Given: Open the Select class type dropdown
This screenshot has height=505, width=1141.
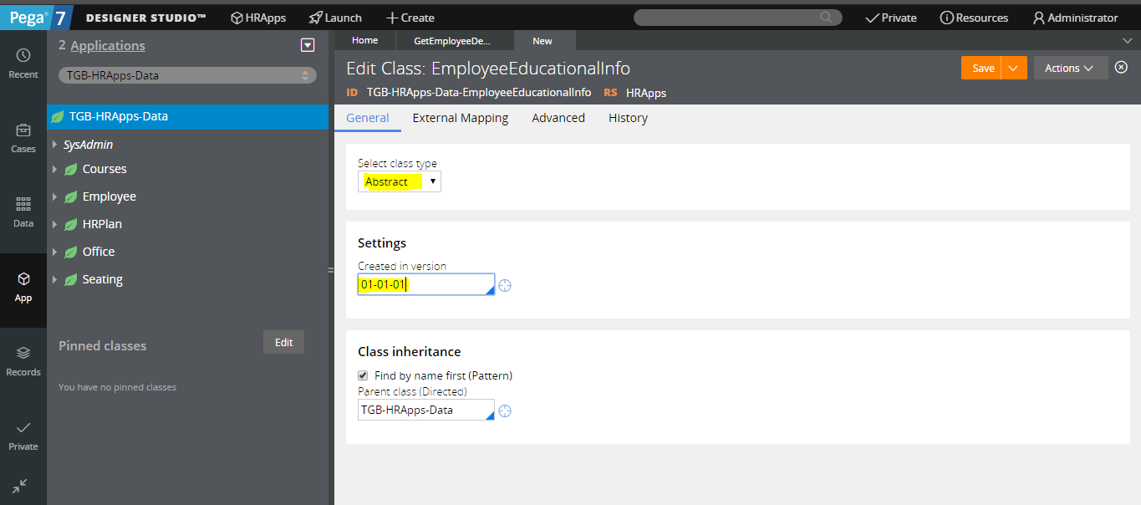Looking at the screenshot, I should [x=400, y=181].
